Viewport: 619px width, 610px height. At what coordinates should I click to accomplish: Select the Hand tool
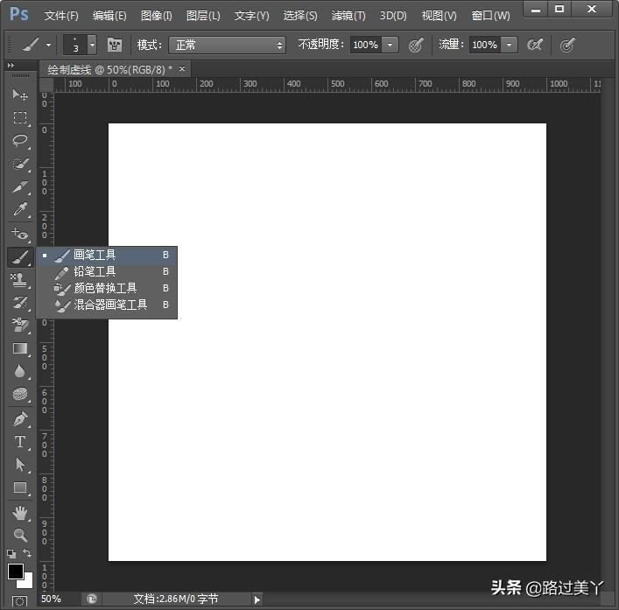pyautogui.click(x=19, y=512)
